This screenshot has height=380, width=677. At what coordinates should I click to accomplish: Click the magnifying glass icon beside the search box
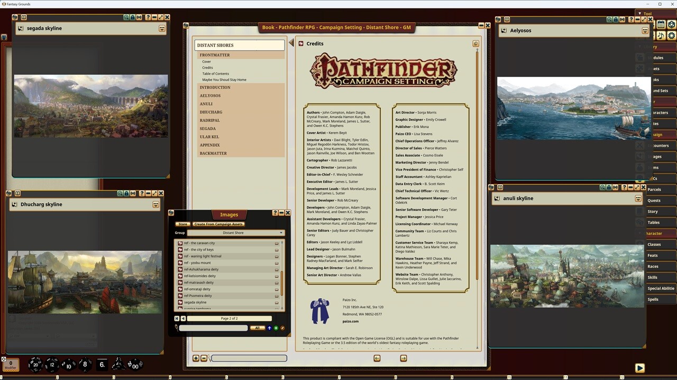176,328
